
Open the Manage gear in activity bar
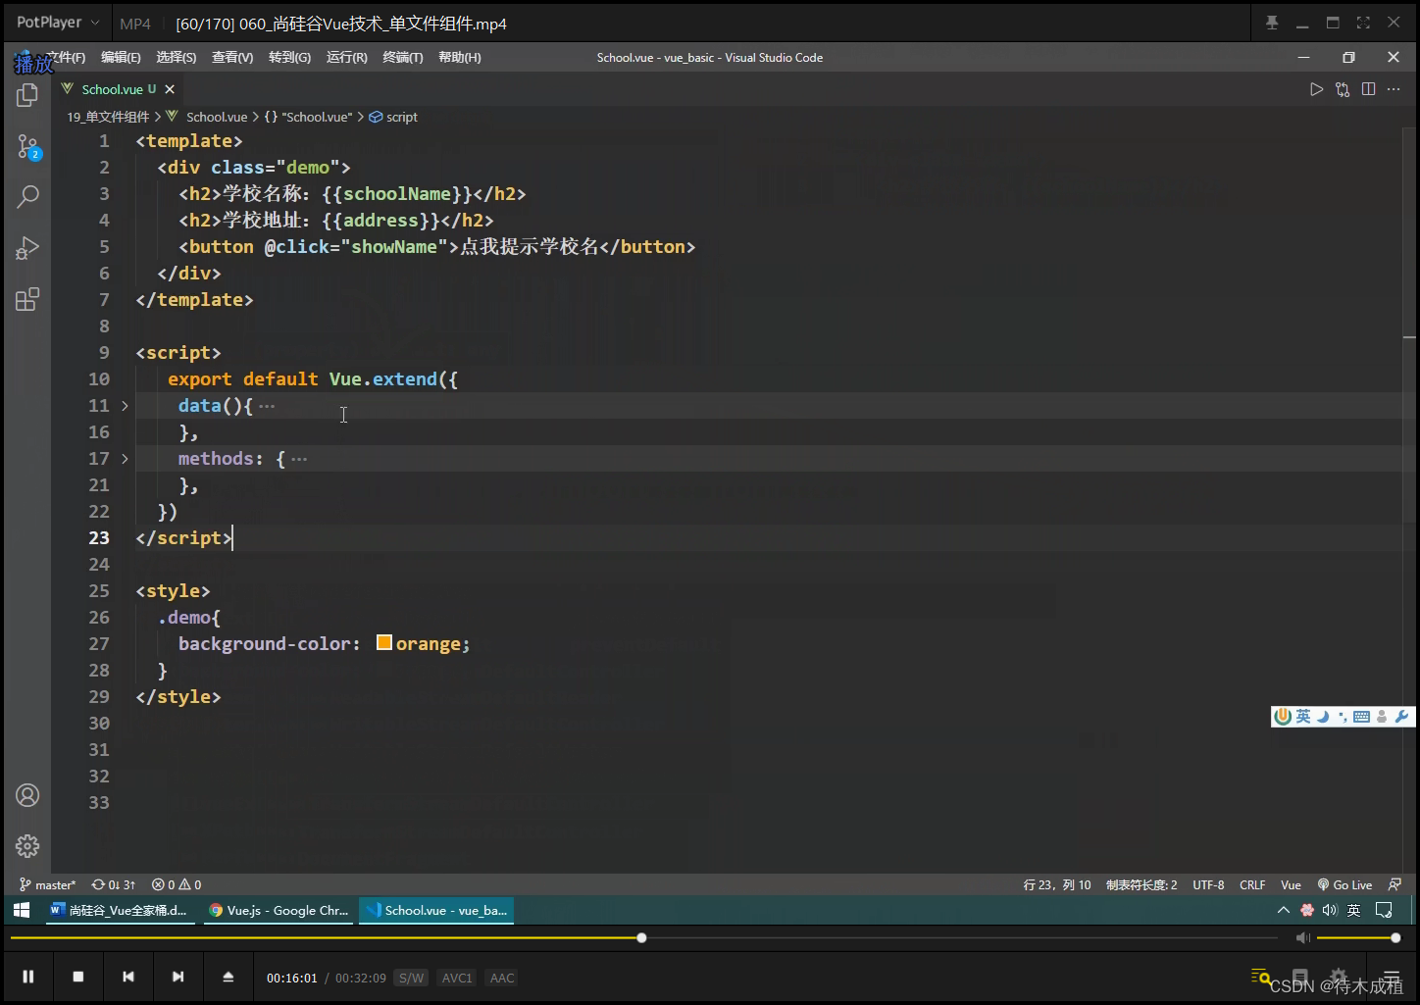27,845
